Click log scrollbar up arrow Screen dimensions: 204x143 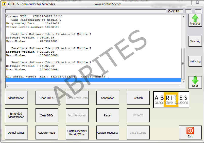click(183, 17)
